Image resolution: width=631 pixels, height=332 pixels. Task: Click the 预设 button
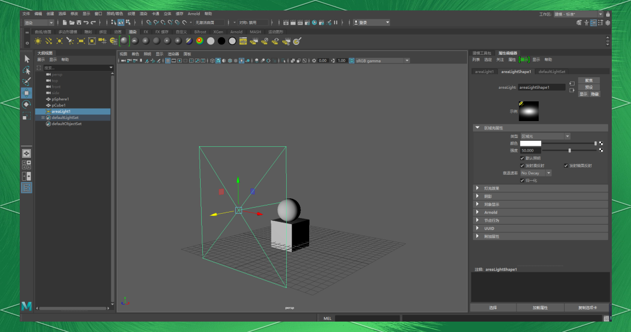589,87
